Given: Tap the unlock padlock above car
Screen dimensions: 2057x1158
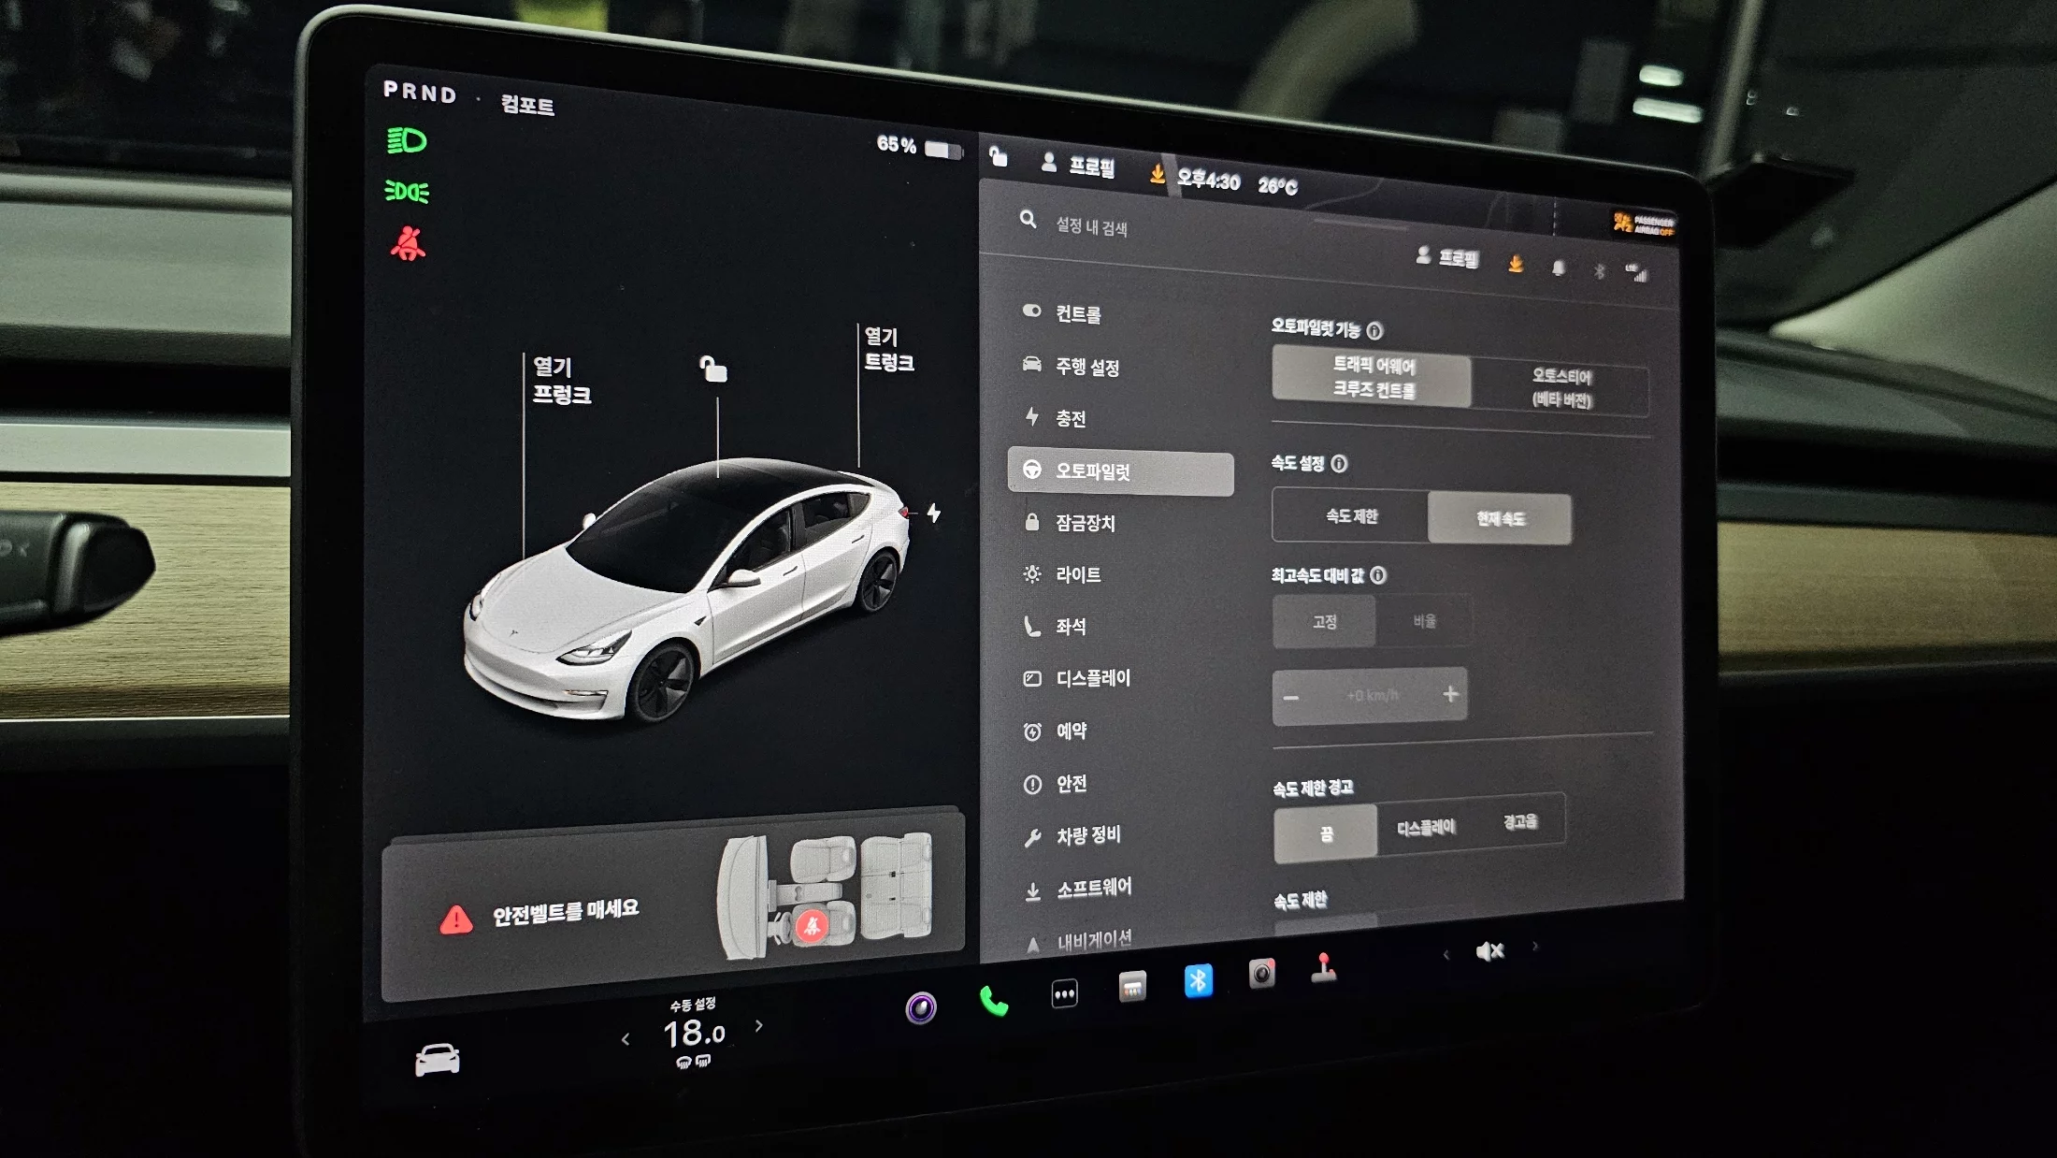Looking at the screenshot, I should coord(713,369).
